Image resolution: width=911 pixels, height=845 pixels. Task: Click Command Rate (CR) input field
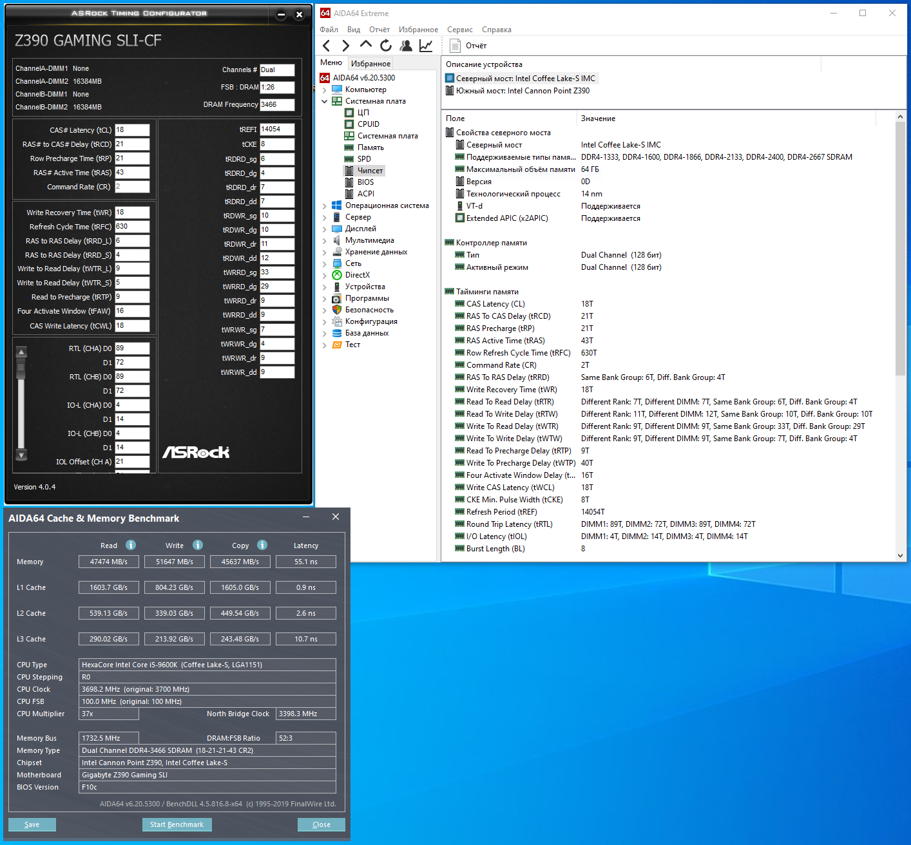tap(132, 187)
